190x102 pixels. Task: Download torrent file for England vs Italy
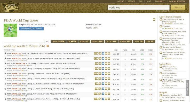(109, 53)
